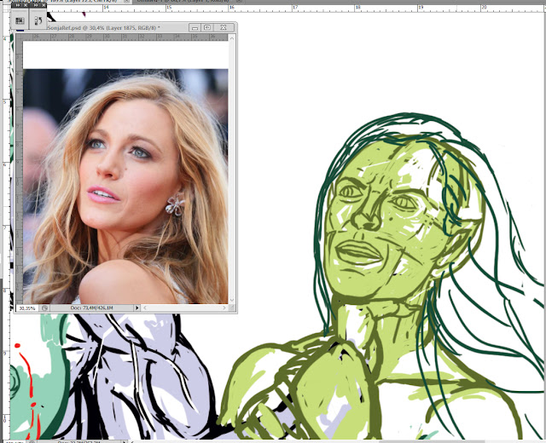
Task: Minimize the SonjaRef.psd window
Action: point(195,27)
